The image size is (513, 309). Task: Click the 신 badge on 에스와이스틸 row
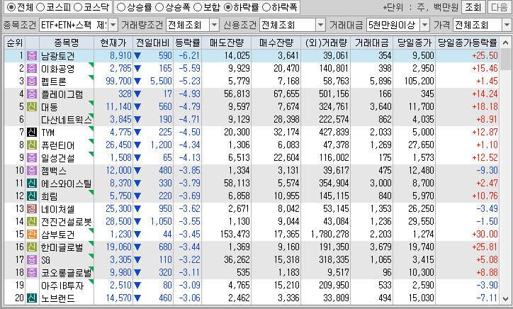tap(32, 184)
